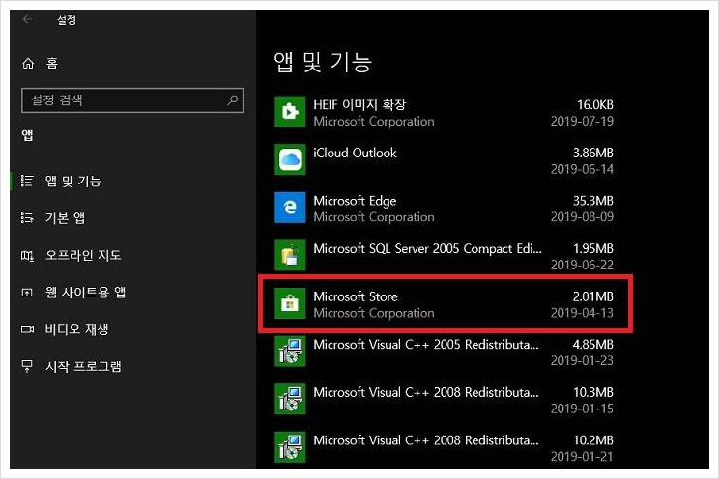Click the 2019-04-13 install date
This screenshot has height=479, width=719.
click(582, 313)
